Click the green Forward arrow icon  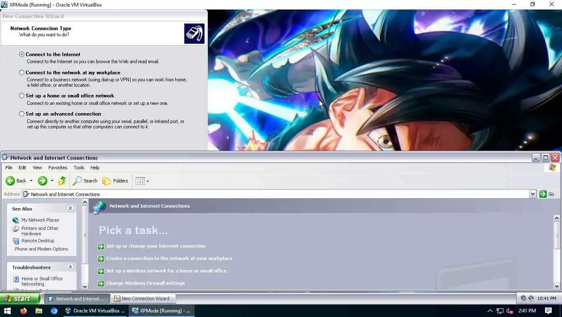(43, 181)
